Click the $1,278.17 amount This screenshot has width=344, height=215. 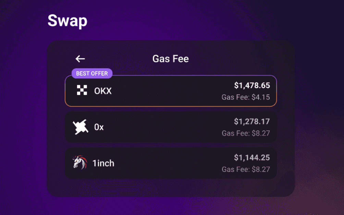[252, 122]
